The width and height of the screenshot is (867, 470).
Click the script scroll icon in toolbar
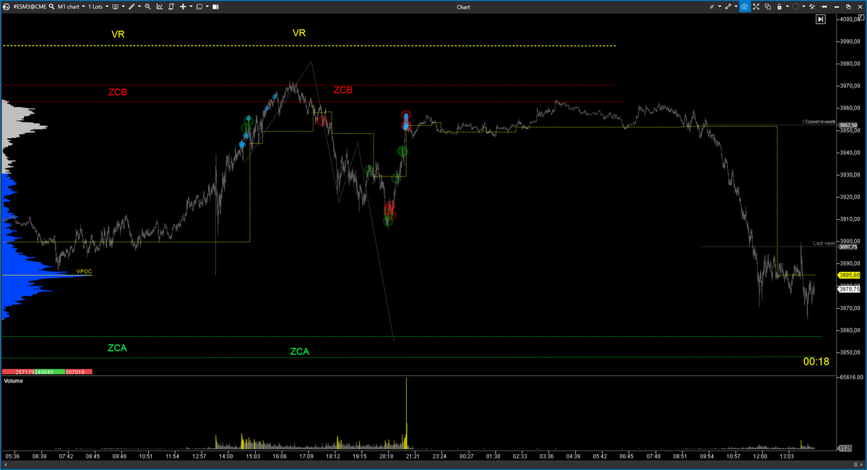(x=171, y=7)
